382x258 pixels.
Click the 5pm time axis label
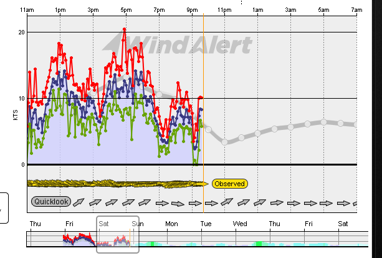pos(126,10)
